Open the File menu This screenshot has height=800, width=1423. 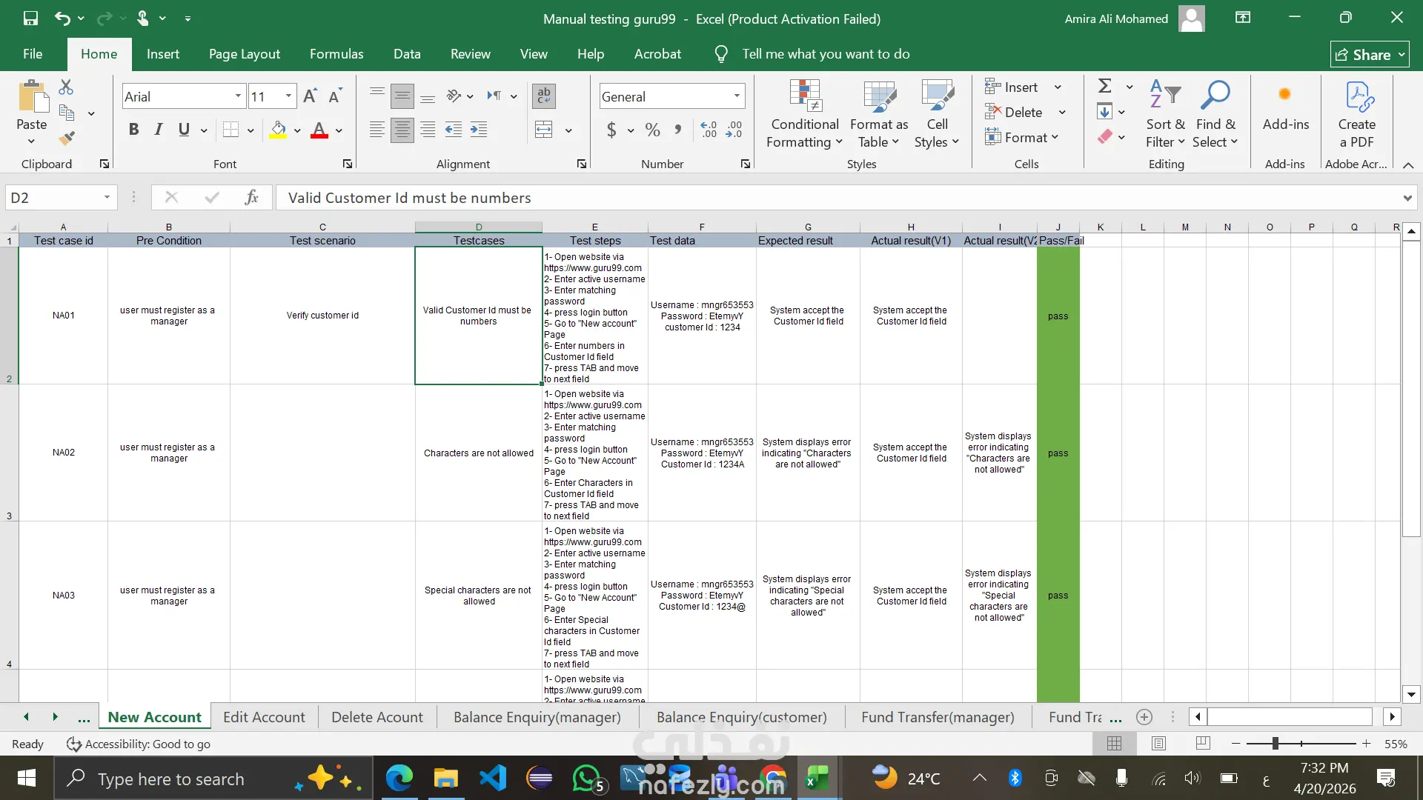[x=33, y=54]
